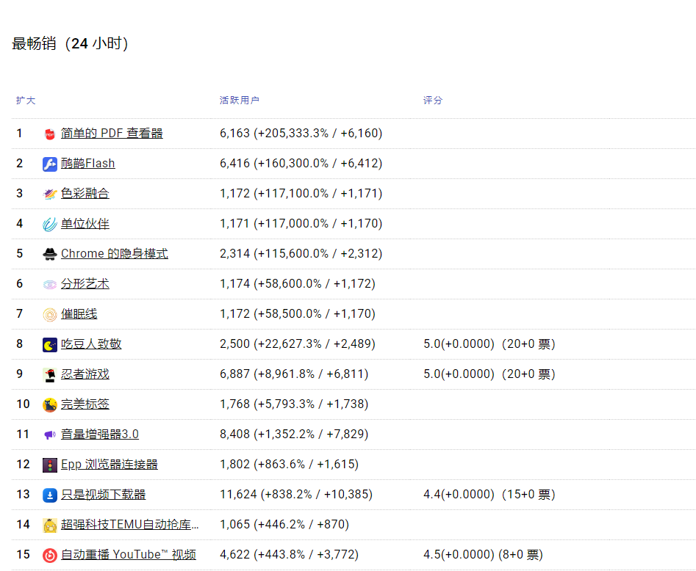The height and width of the screenshot is (571, 696).
Task: Click the 自动重播 YouTube replay icon
Action: [50, 555]
